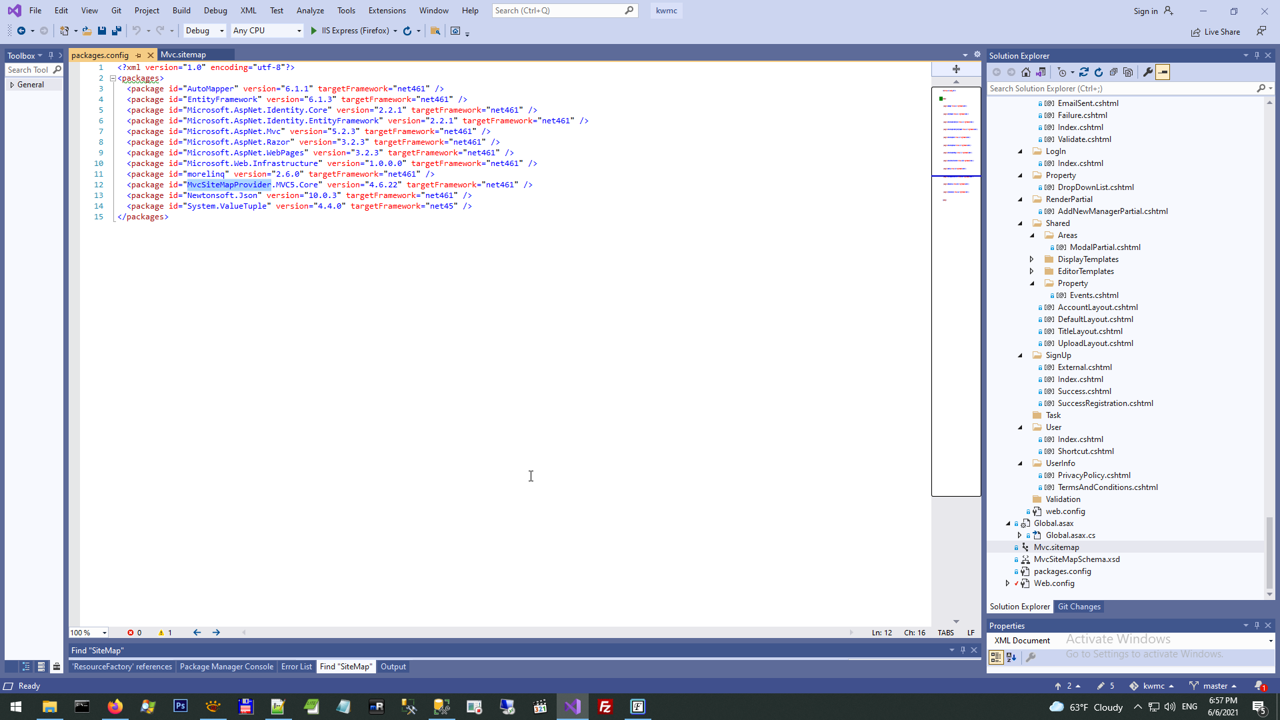The height and width of the screenshot is (720, 1280).
Task: Click the Home icon in Solution Explorer
Action: (x=1026, y=72)
